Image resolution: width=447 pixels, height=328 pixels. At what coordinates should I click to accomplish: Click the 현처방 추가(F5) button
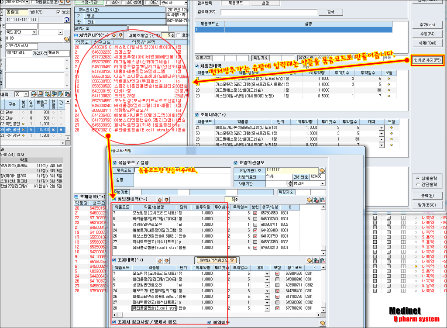428,60
